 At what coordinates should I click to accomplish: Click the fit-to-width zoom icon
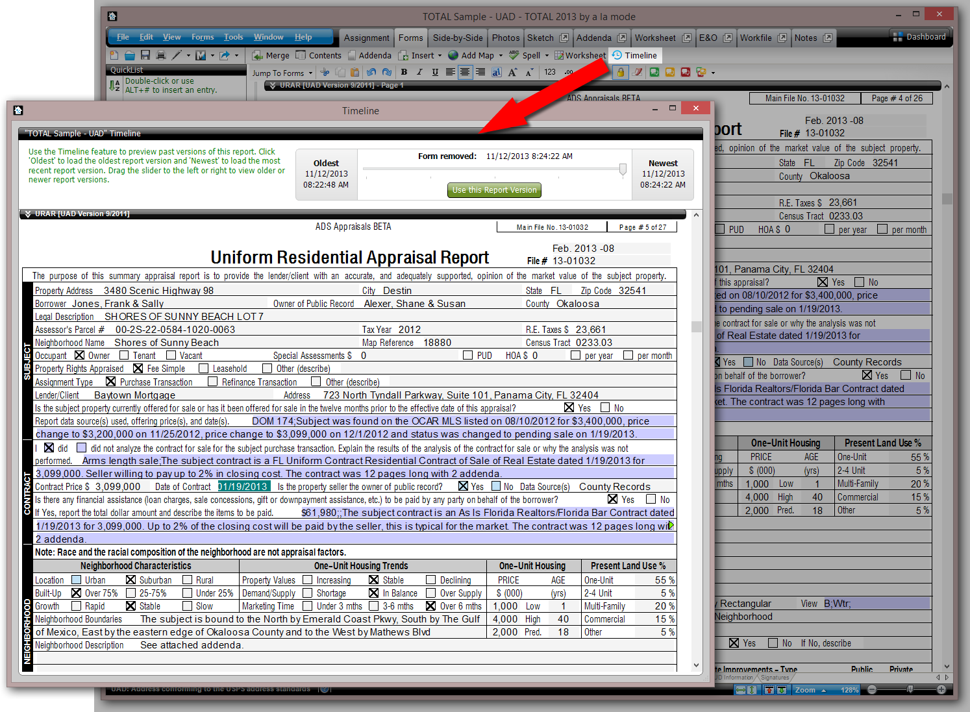(x=740, y=690)
